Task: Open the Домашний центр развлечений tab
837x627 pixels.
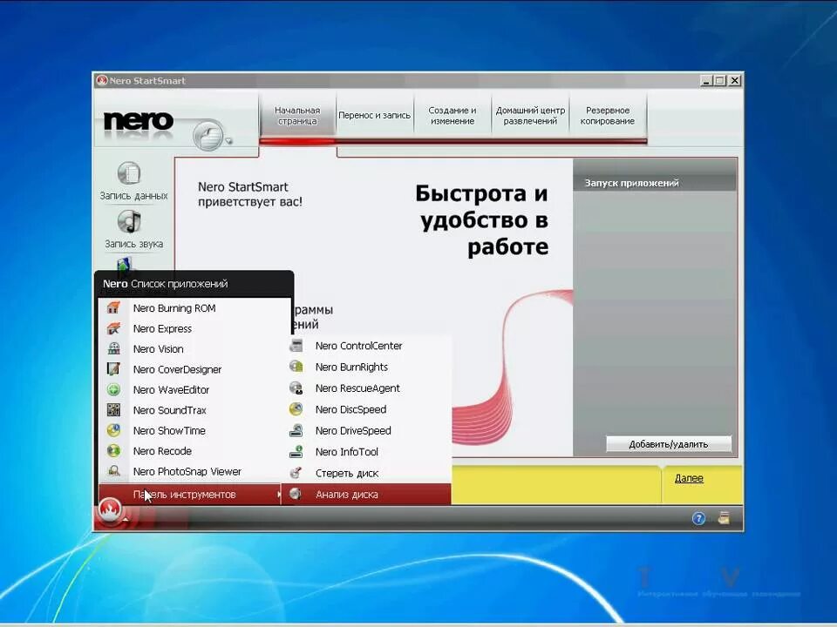Action: click(x=530, y=116)
